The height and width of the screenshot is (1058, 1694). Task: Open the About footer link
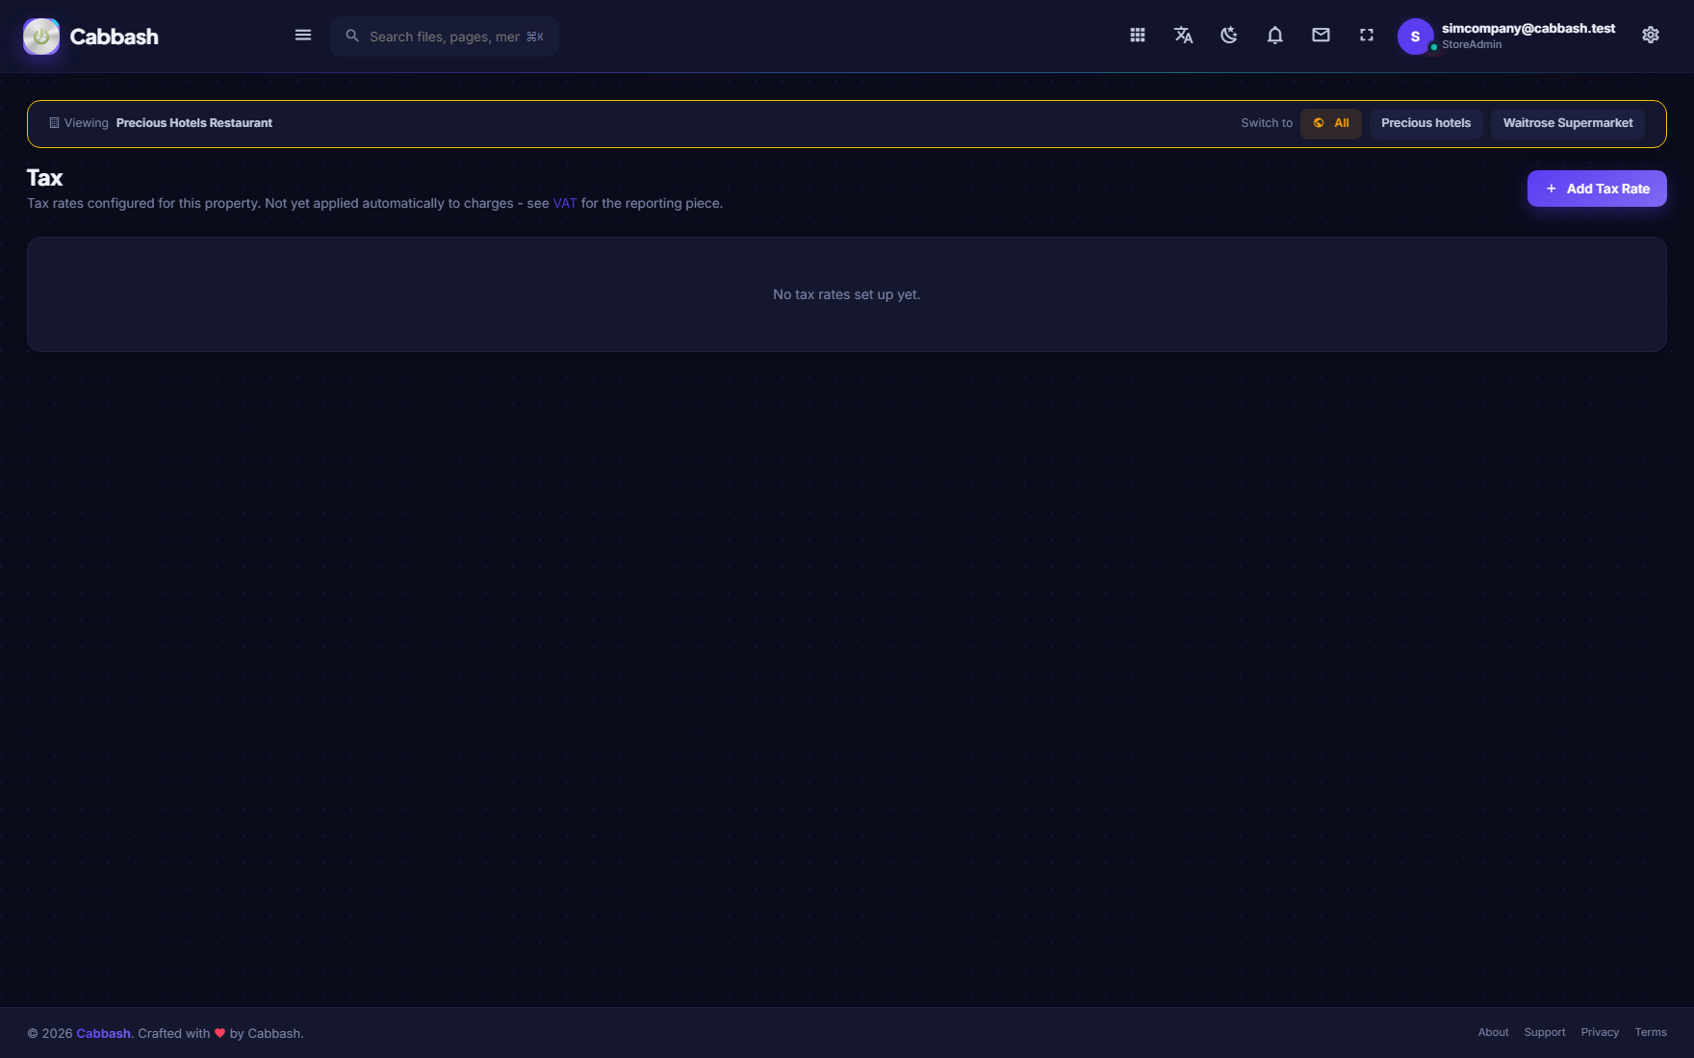click(x=1493, y=1032)
